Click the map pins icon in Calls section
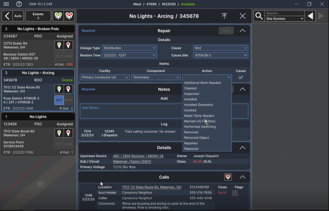The height and width of the screenshot is (211, 329). point(228,177)
